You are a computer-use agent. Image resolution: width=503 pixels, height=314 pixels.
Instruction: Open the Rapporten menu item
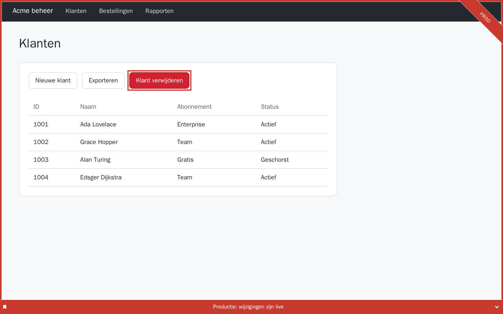(x=160, y=11)
